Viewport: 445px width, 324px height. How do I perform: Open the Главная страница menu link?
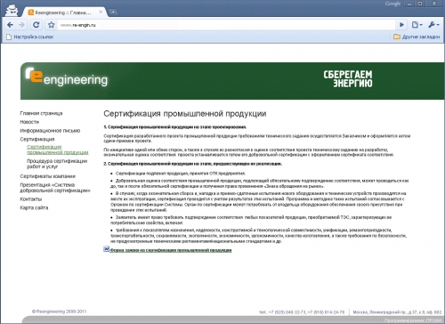[x=41, y=113]
